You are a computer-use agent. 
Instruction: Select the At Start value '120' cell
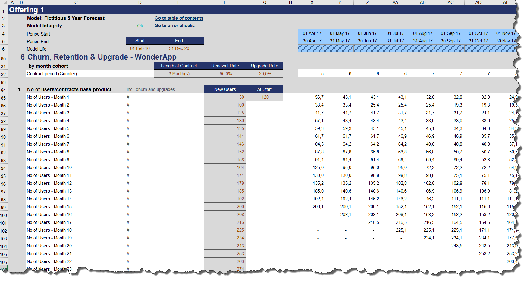265,97
